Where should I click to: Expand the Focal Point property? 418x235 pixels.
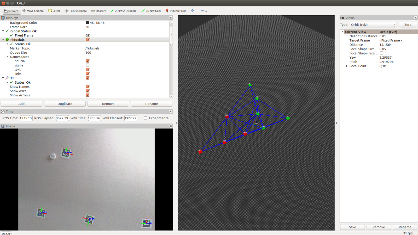click(347, 66)
